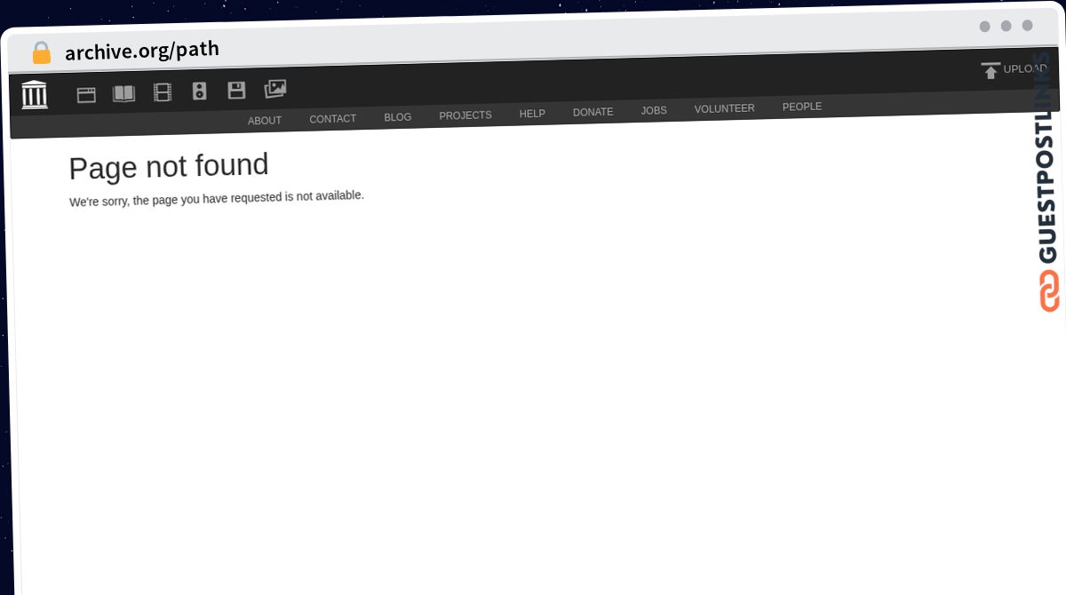
Task: Open the BLOG link
Action: click(x=398, y=117)
